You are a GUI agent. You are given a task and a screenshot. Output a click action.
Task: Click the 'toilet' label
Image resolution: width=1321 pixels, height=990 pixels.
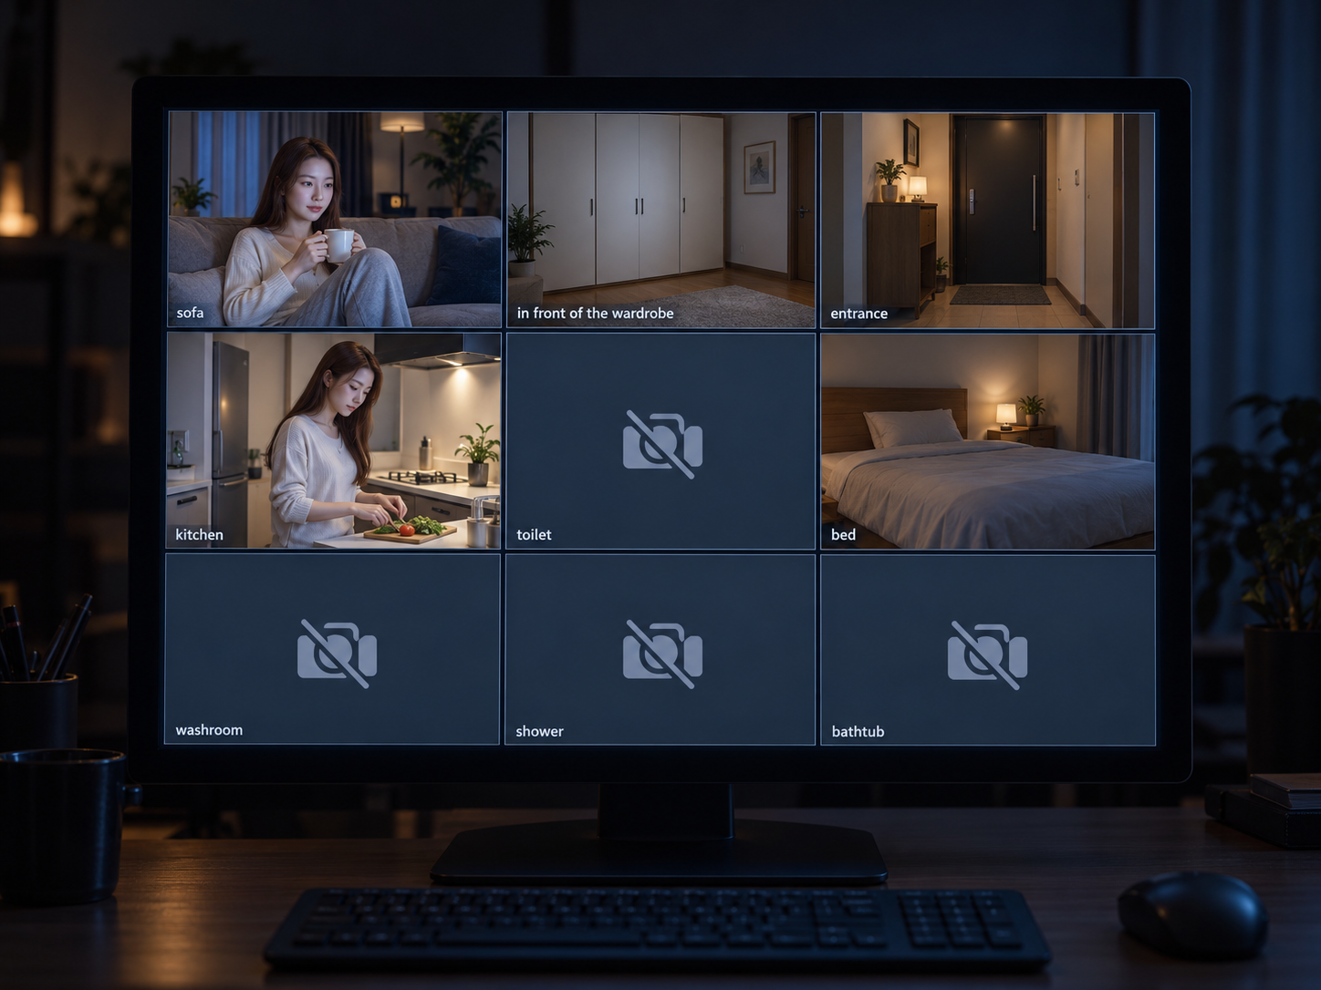[x=534, y=534]
